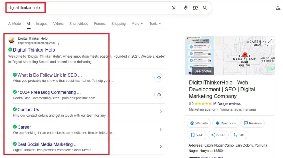This screenshot has height=158, width=283.
Task: Start voice search with the microphone icon
Action: pos(185,8)
